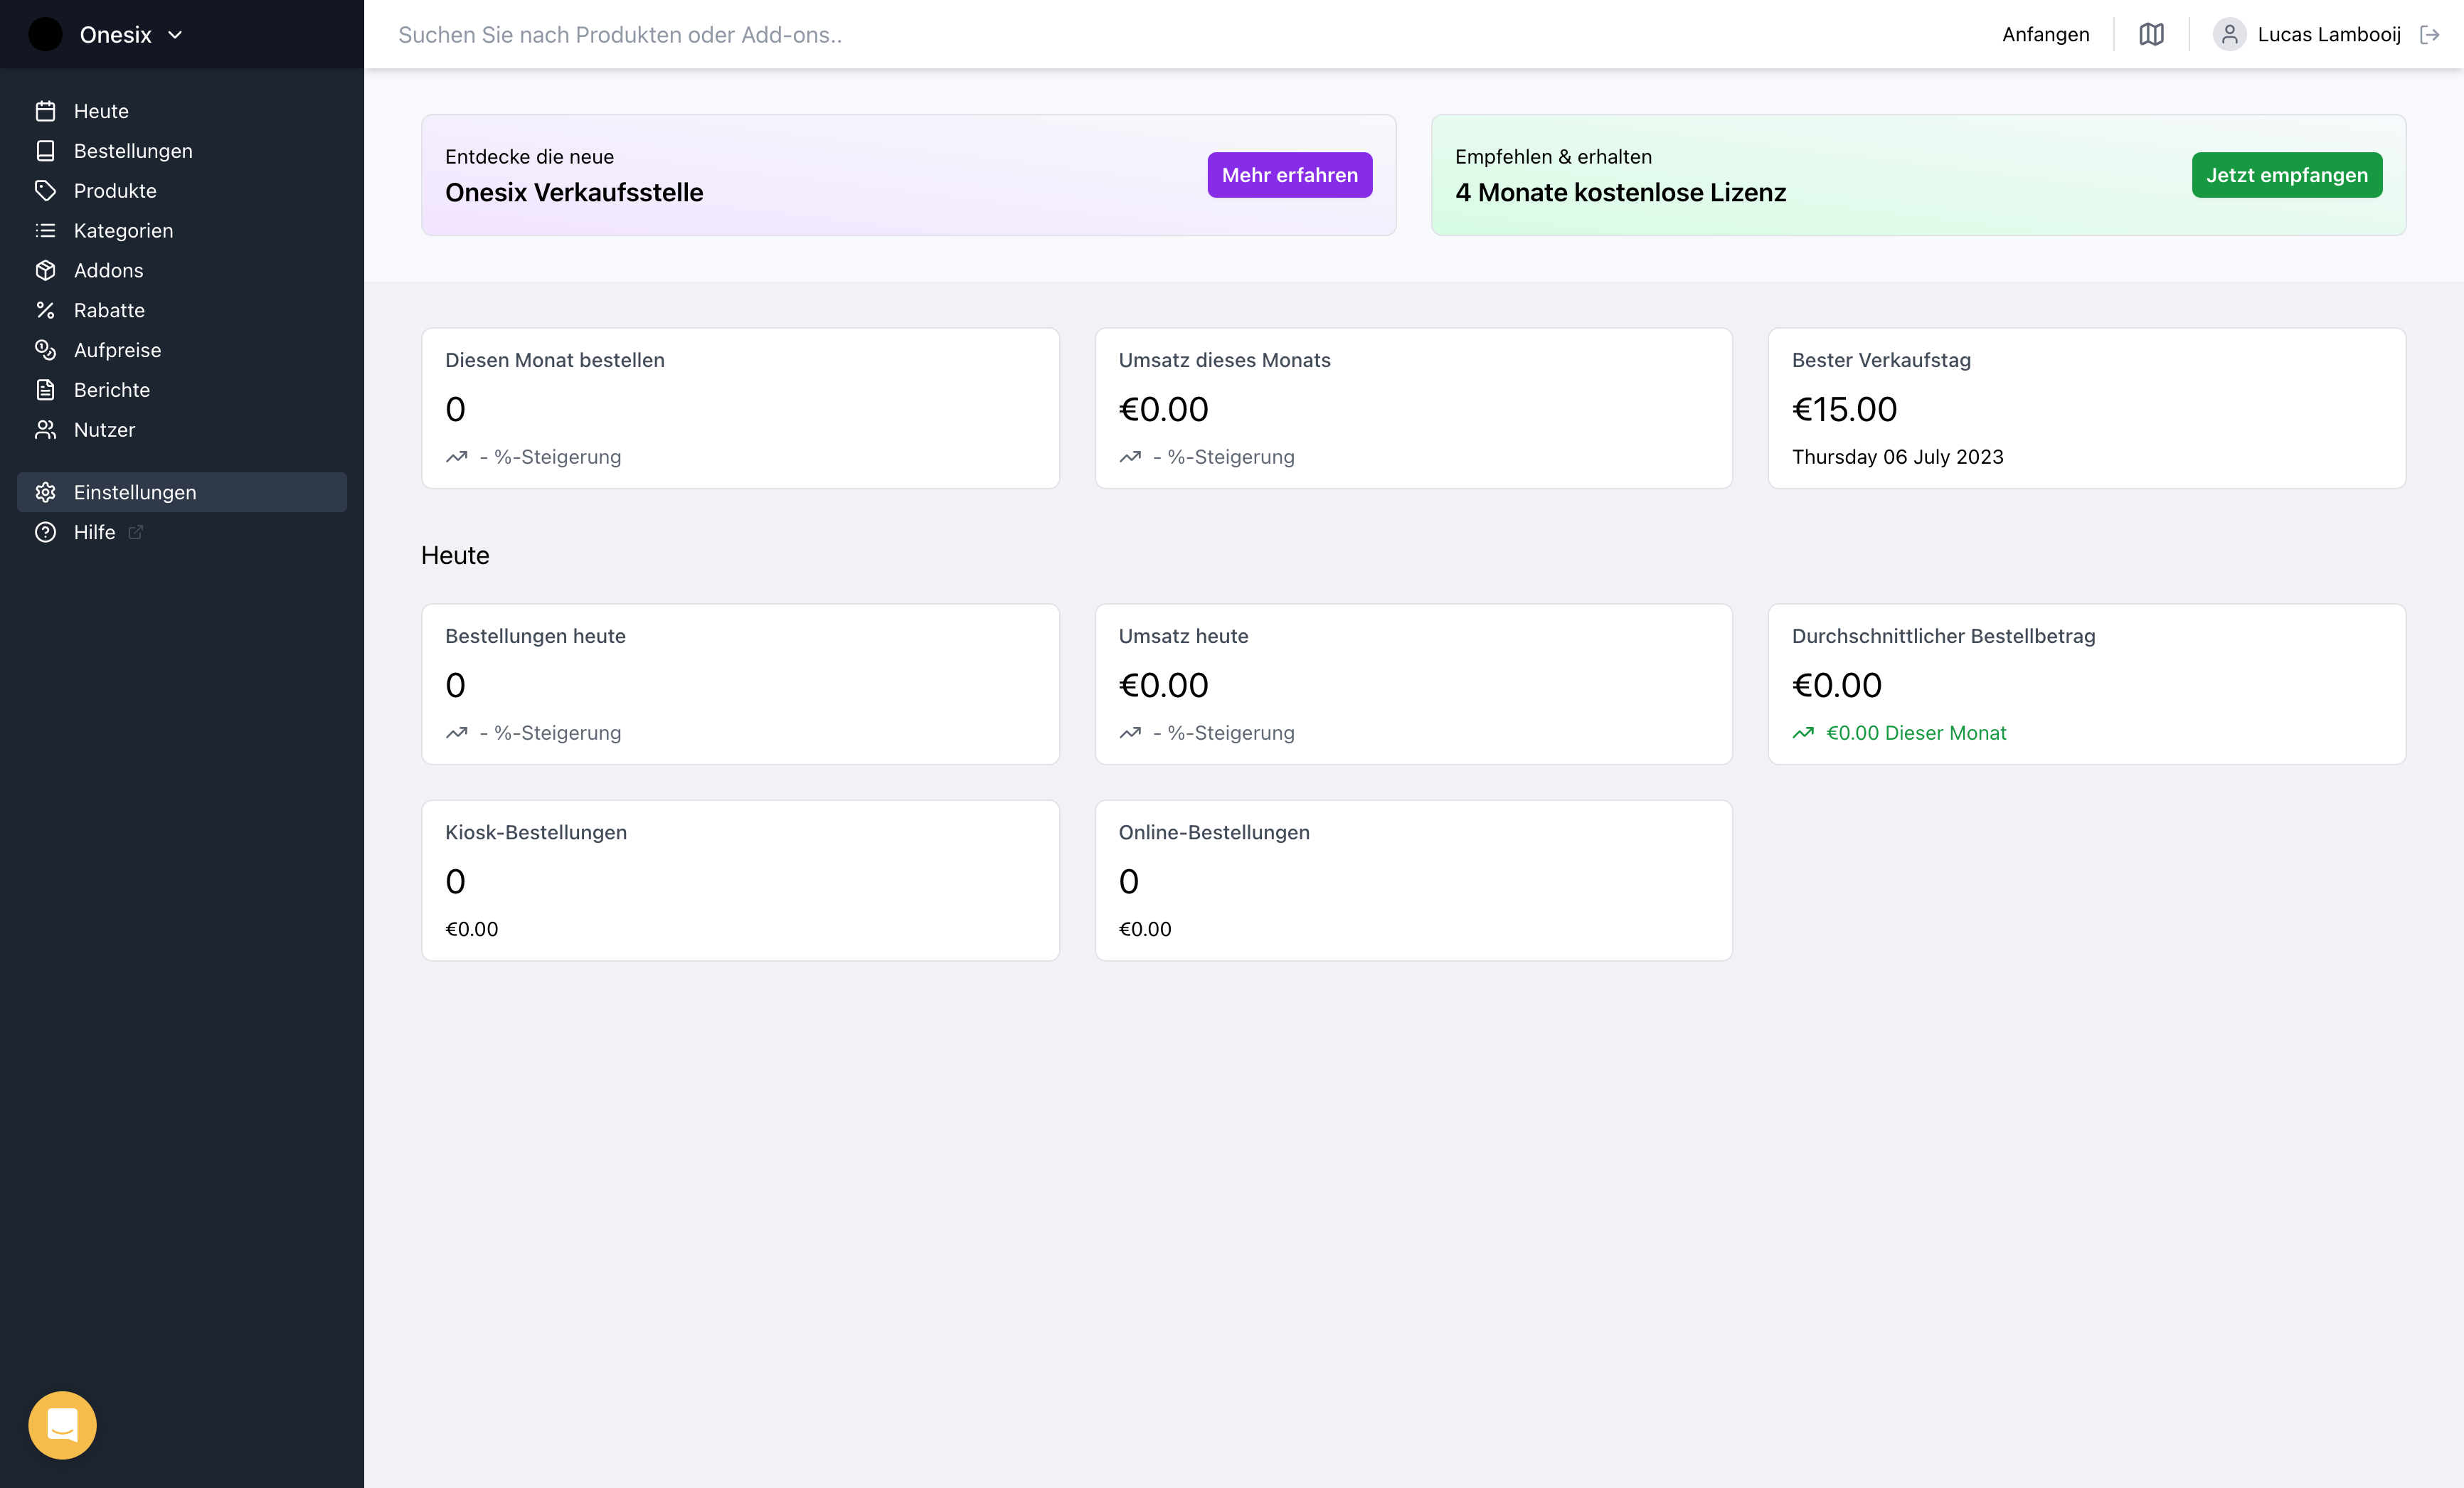The height and width of the screenshot is (1488, 2464).
Task: Click trend icon in Bestellungen heute card
Action: 456,733
